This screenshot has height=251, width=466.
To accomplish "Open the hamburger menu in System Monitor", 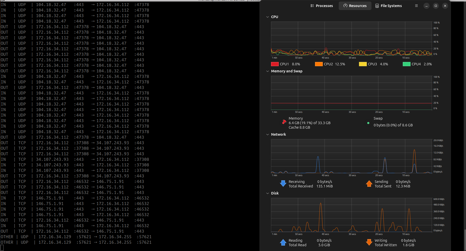I will point(416,6).
